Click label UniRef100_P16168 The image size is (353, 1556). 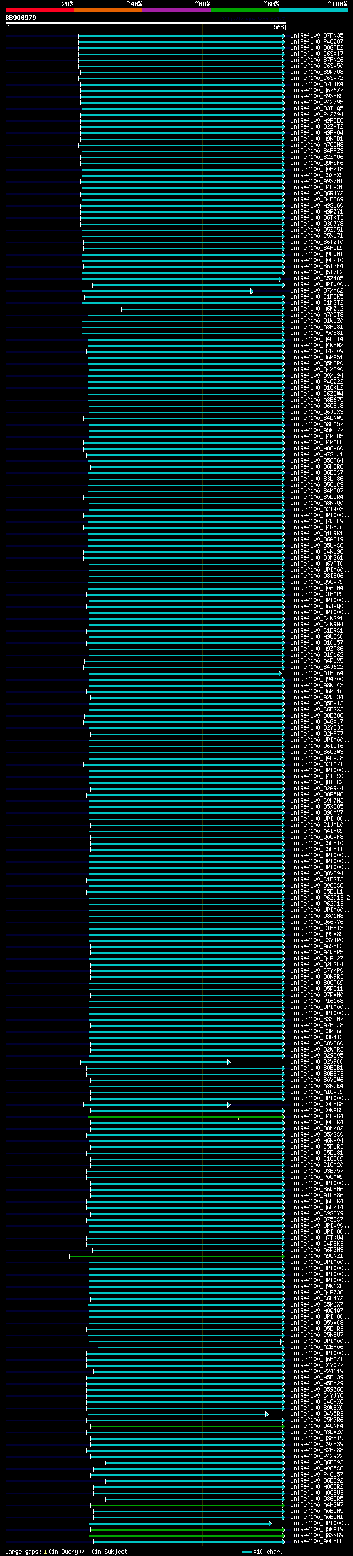point(317,1001)
